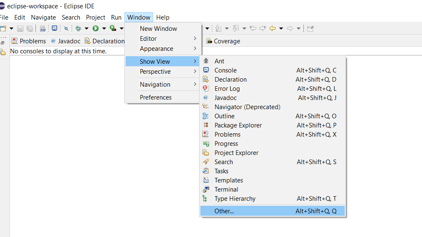Select New Window menu entry
The image size is (422, 237).
pyautogui.click(x=162, y=28)
